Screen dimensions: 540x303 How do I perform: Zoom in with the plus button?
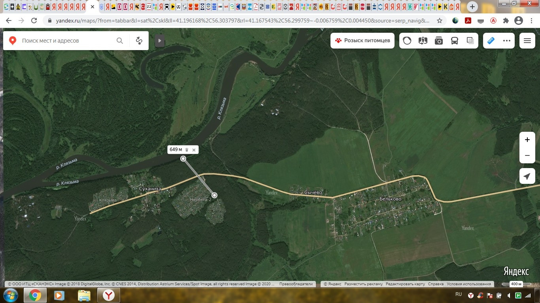pyautogui.click(x=527, y=140)
